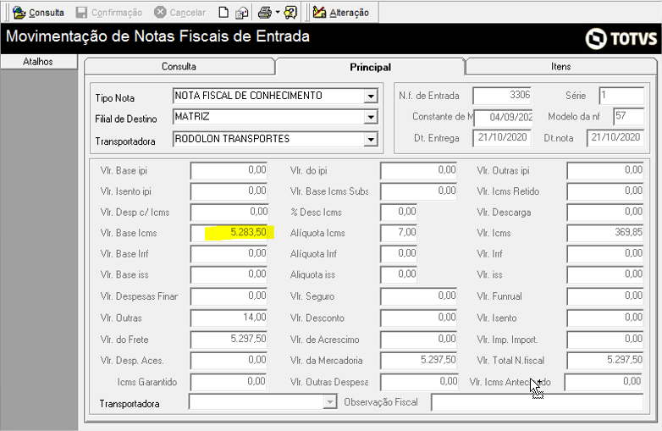
Task: Click the N.f. de Entrada field 3306
Action: 501,96
